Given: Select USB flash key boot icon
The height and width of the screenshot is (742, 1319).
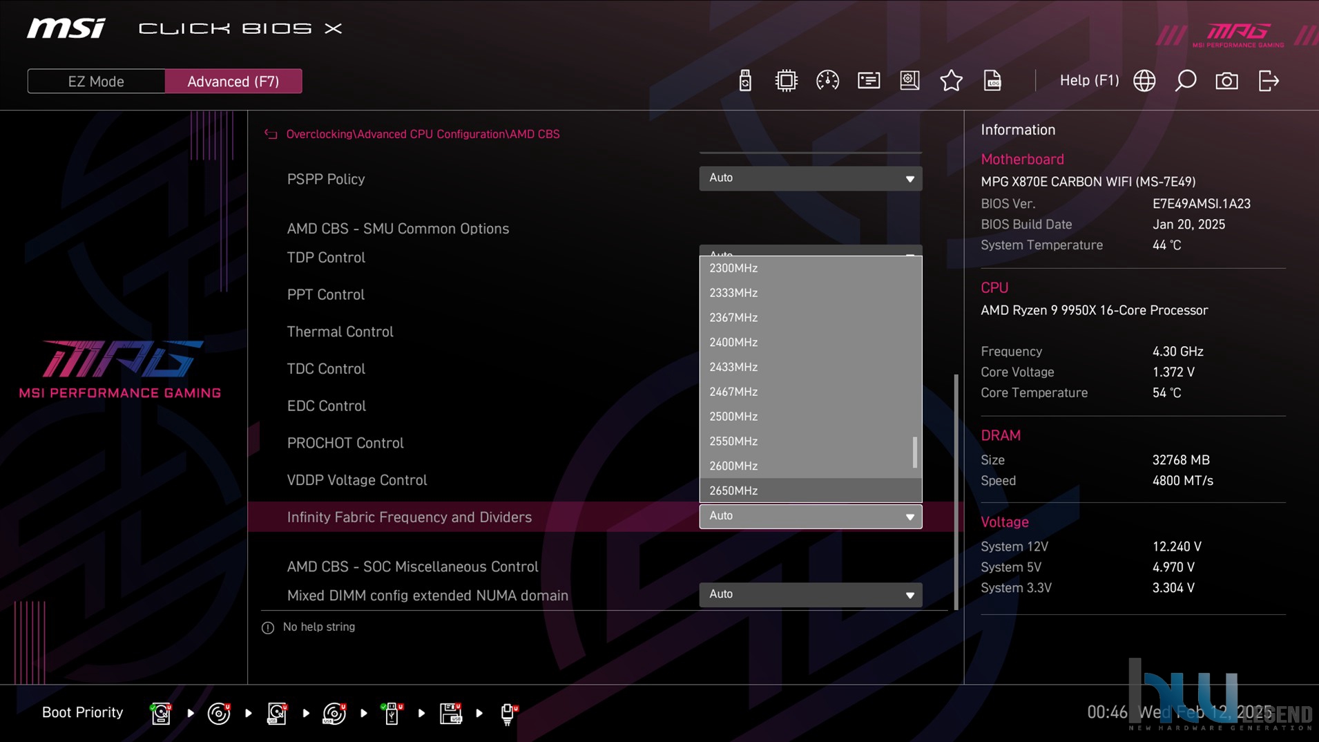Looking at the screenshot, I should 392,713.
